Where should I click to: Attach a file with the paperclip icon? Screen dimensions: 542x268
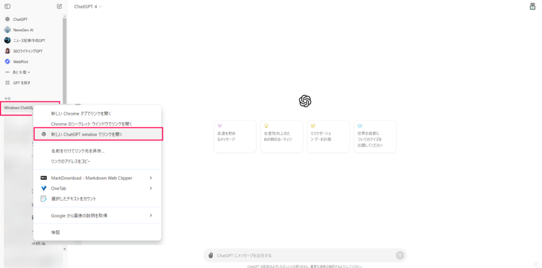[211, 255]
